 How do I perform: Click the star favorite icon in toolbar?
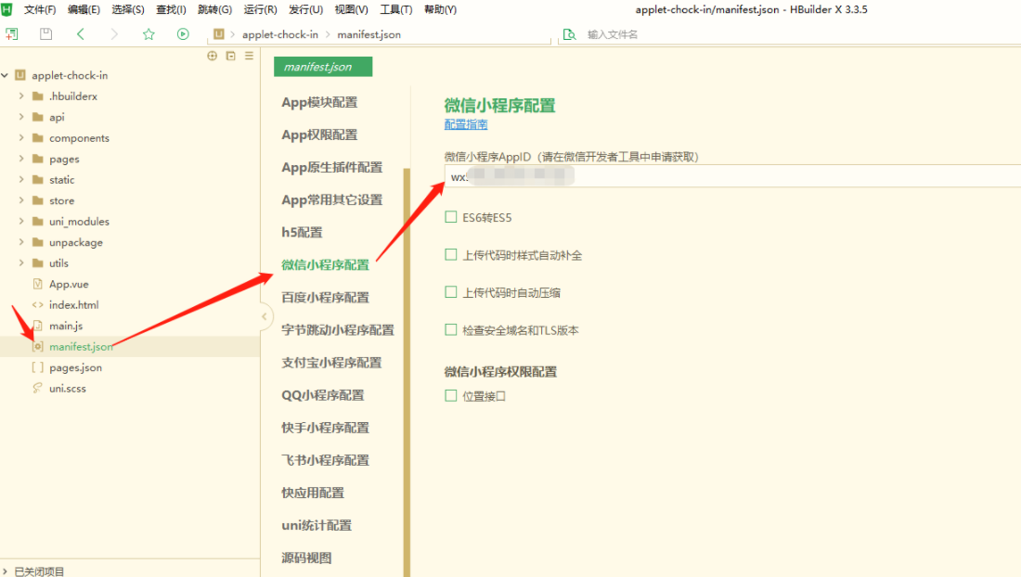coord(149,33)
